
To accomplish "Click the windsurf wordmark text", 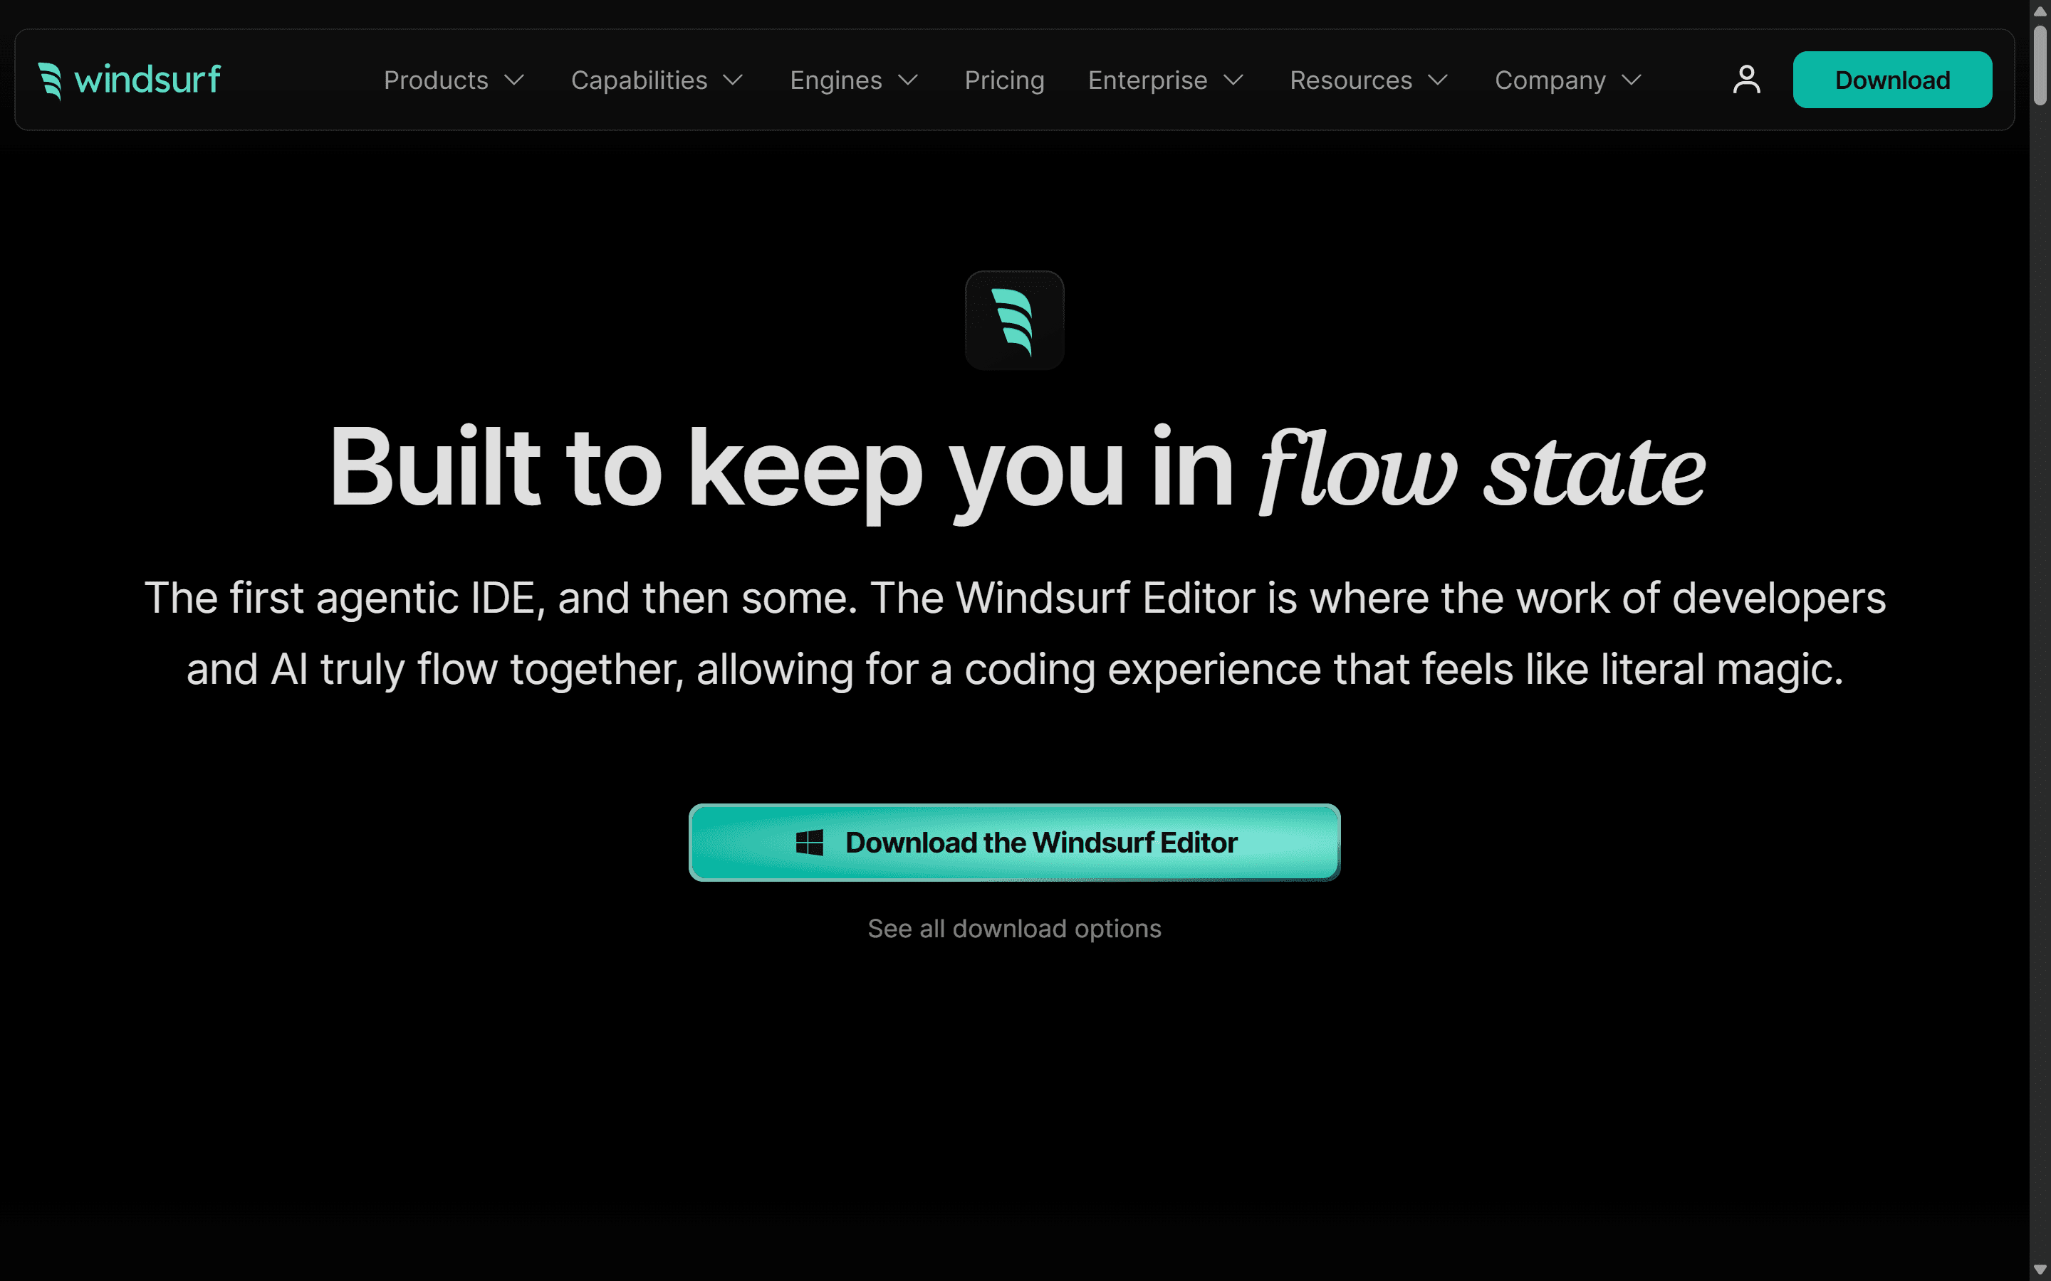I will click(147, 80).
